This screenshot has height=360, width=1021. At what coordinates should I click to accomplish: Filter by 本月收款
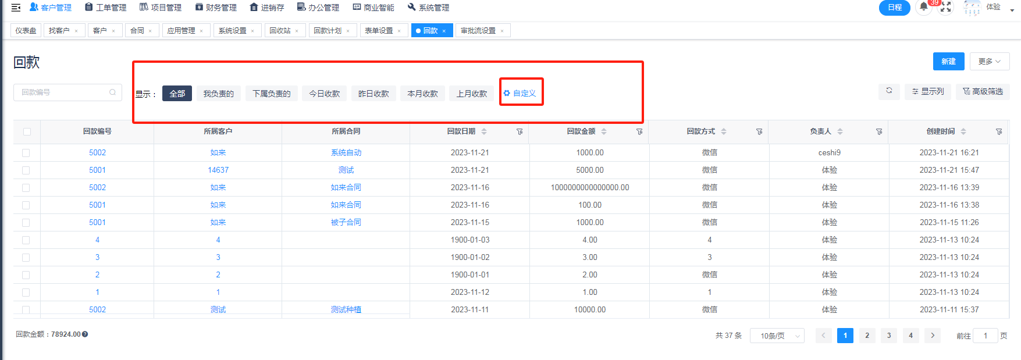[422, 94]
